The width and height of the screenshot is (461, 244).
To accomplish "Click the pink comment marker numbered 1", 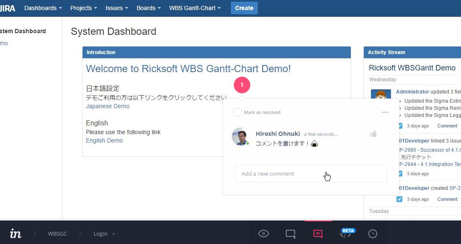I will 242,85.
